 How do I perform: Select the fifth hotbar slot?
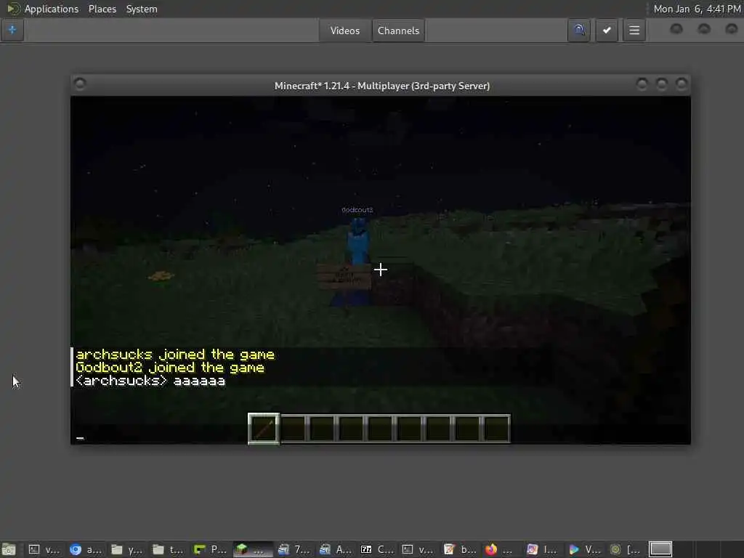pos(380,429)
